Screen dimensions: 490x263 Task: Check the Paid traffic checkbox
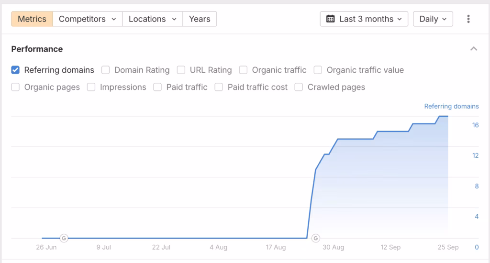tap(157, 87)
